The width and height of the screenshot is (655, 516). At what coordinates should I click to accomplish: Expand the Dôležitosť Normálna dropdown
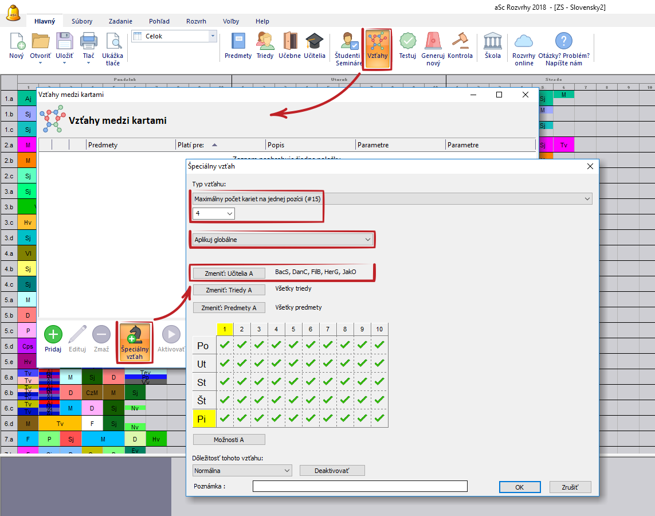pyautogui.click(x=242, y=471)
